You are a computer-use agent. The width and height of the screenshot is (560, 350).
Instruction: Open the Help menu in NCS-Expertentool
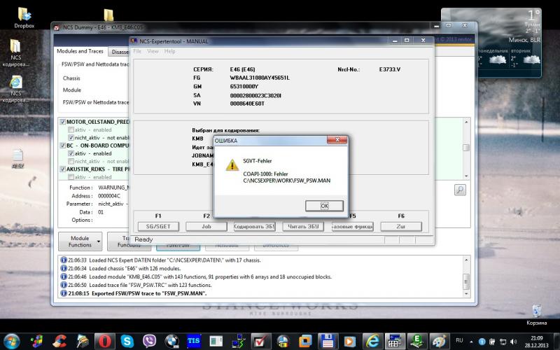coord(169,51)
